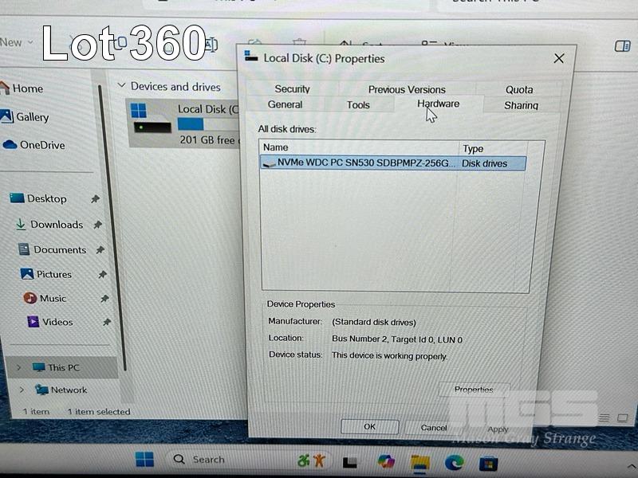Go to OneDrive in the sidebar
Viewport: 638px width, 478px height.
(x=41, y=145)
